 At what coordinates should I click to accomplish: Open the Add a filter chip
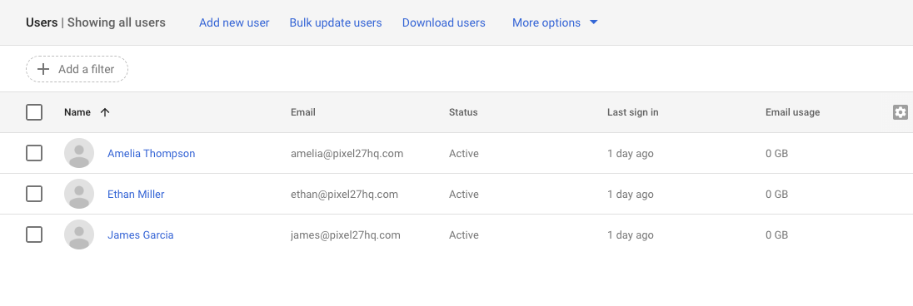tap(77, 69)
